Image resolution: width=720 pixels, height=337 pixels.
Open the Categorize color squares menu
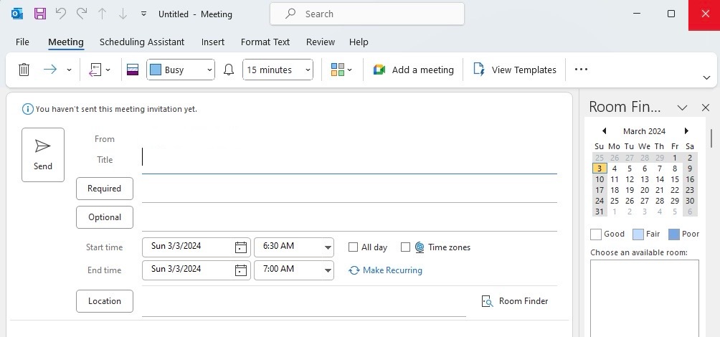341,70
